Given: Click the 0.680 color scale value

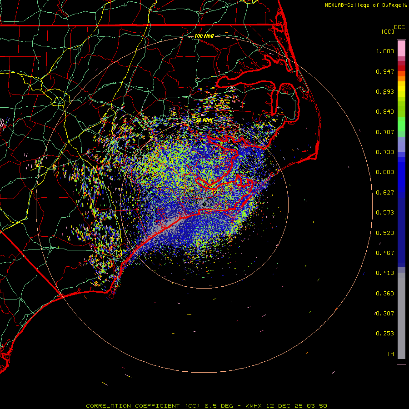Looking at the screenshot, I should point(385,172).
